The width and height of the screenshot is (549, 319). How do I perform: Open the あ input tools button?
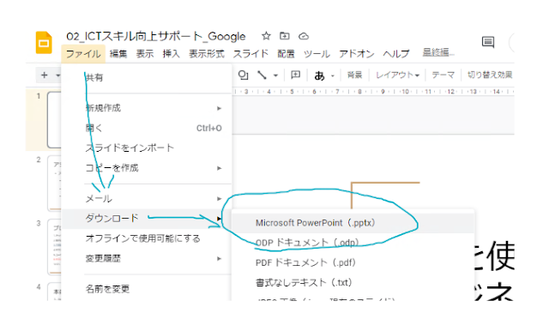tap(319, 75)
